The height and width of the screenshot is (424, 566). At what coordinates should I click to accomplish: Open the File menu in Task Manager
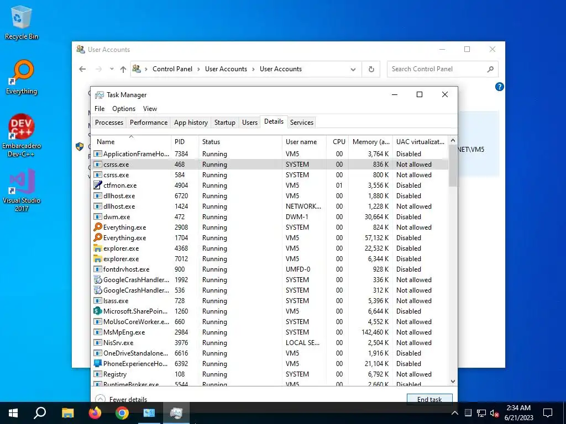tap(99, 109)
